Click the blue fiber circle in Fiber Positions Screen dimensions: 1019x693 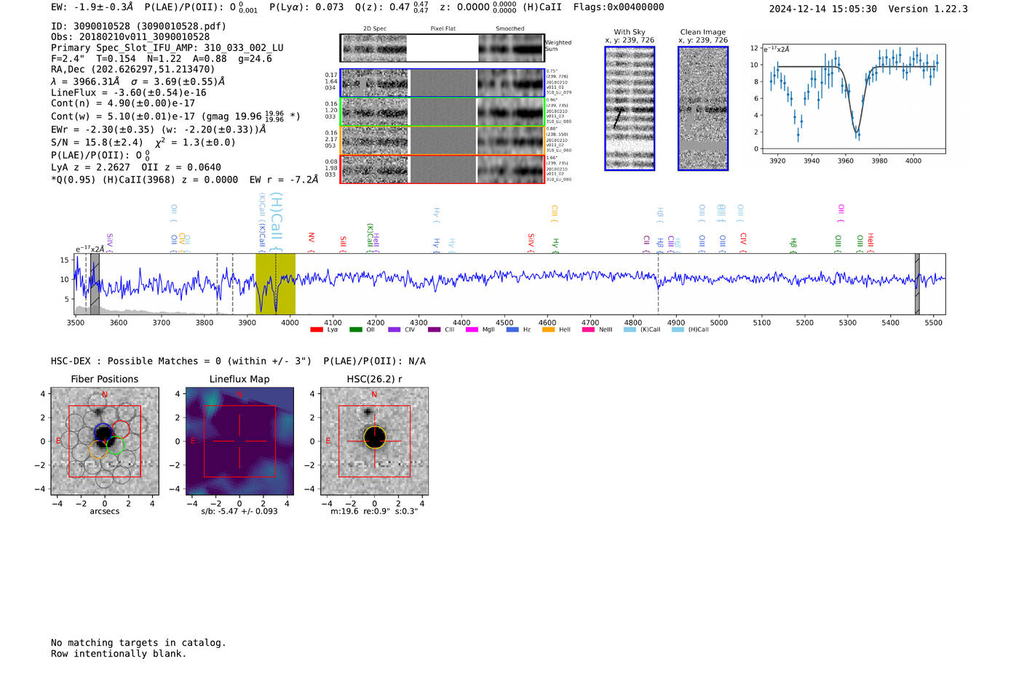click(x=103, y=431)
